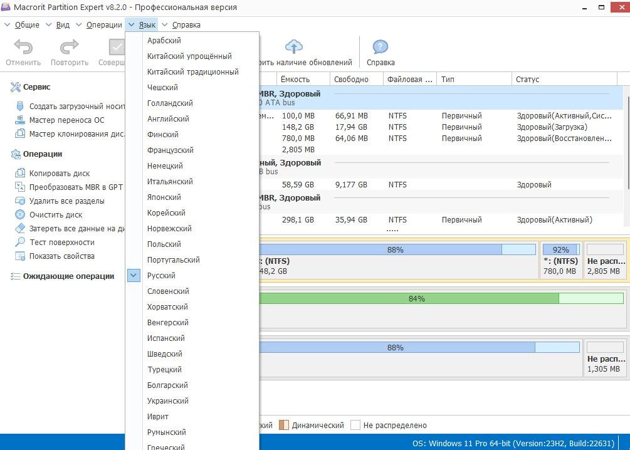This screenshot has width=630, height=450.
Task: Click Мастер переноса ОС link
Action: point(66,120)
